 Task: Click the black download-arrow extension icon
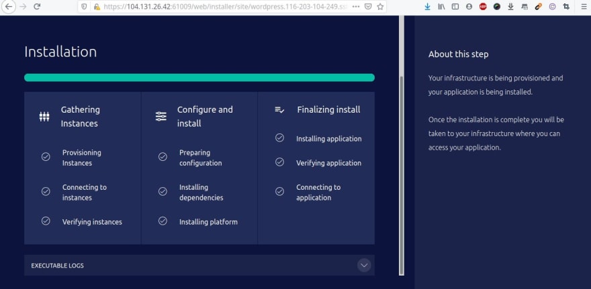tap(510, 7)
